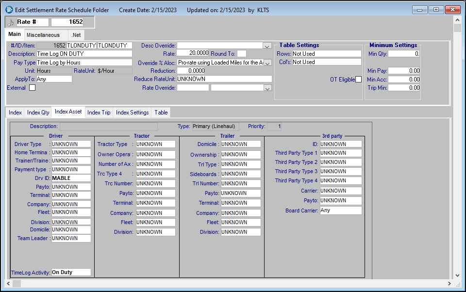Go to the Index Settings tab

click(132, 113)
